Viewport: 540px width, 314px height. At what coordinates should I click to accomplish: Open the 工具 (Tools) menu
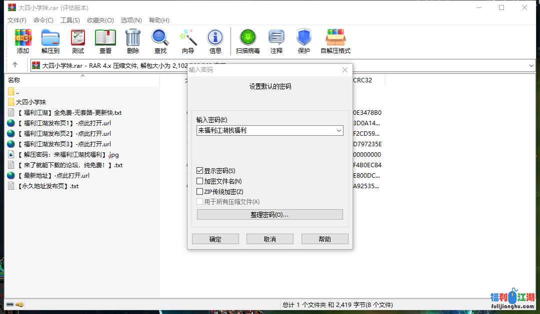pos(70,20)
